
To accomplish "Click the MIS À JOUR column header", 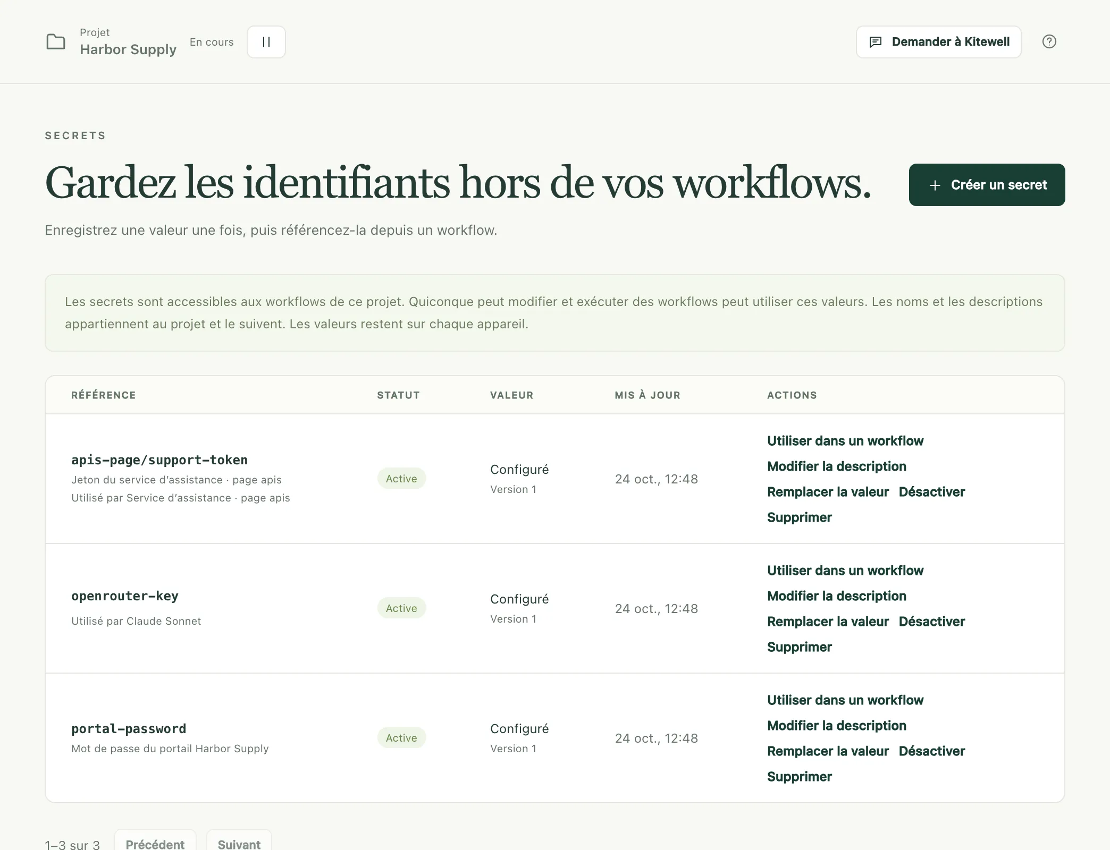I will pos(647,395).
